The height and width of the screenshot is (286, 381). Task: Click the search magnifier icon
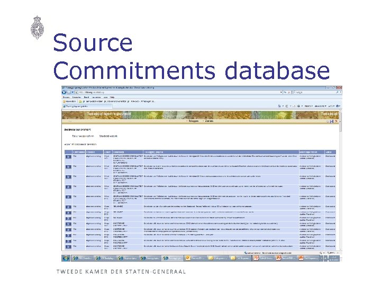tap(337, 92)
